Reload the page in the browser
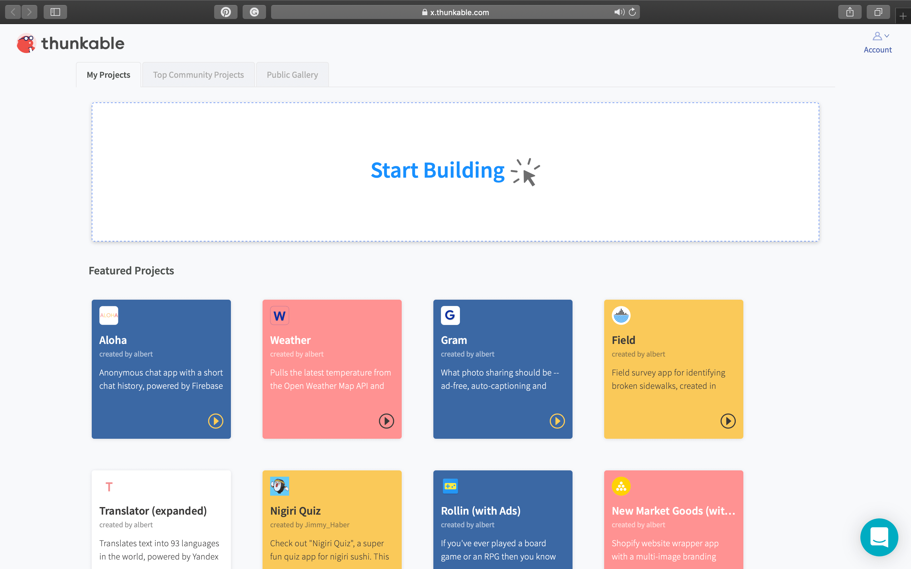This screenshot has height=569, width=911. coord(632,12)
